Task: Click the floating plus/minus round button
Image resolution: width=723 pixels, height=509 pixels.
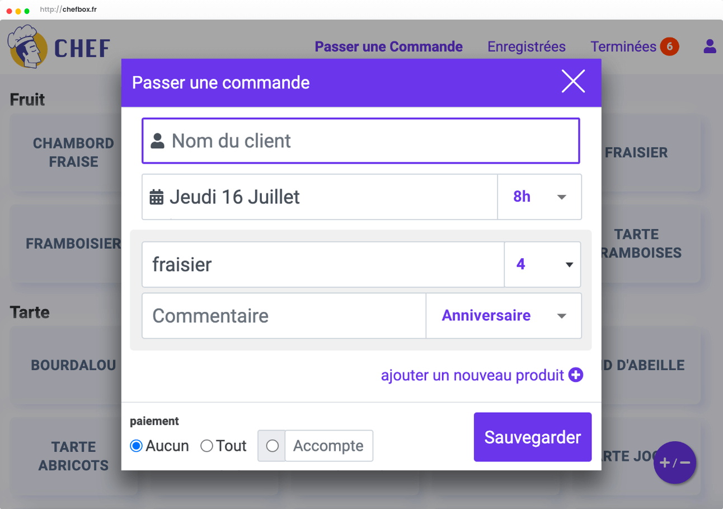Action: pyautogui.click(x=674, y=463)
